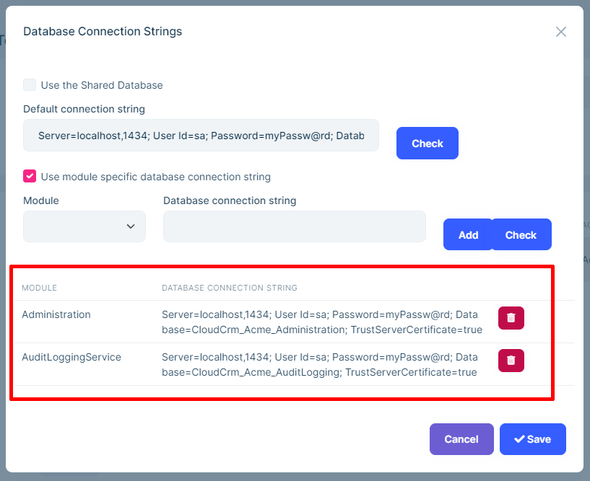
Task: Select the default connection string text field
Action: coord(201,136)
